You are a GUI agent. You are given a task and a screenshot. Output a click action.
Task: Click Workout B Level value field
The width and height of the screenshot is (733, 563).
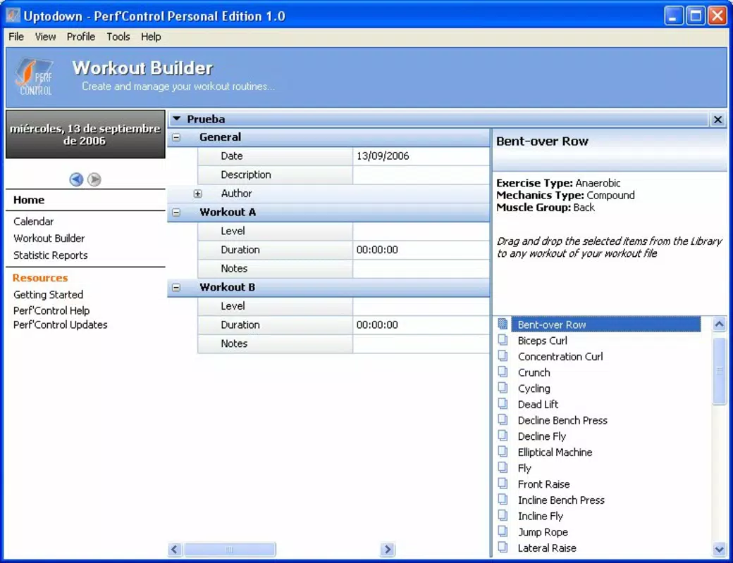pos(421,306)
